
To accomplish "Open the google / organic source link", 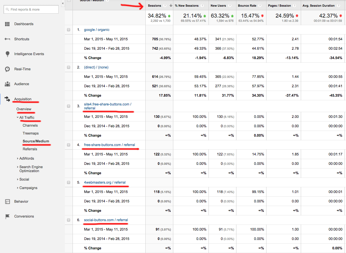I will 97,30.
